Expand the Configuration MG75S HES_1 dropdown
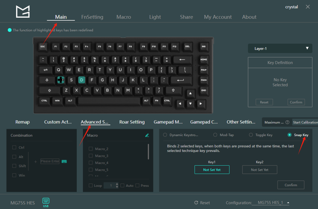 [x=270, y=203]
